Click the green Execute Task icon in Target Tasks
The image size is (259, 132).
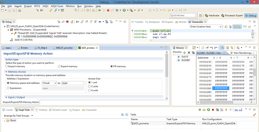(x=208, y=110)
